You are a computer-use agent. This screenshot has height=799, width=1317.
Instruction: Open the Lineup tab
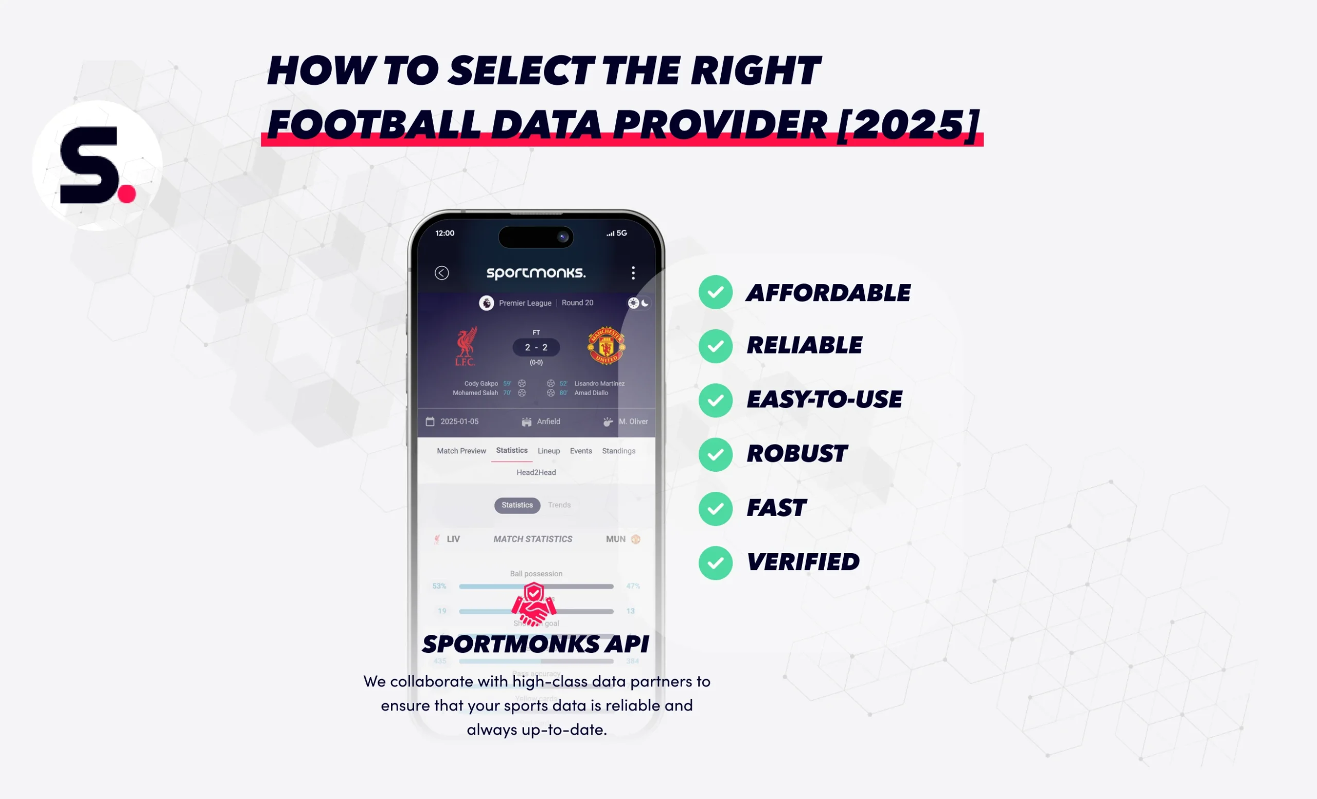(547, 451)
